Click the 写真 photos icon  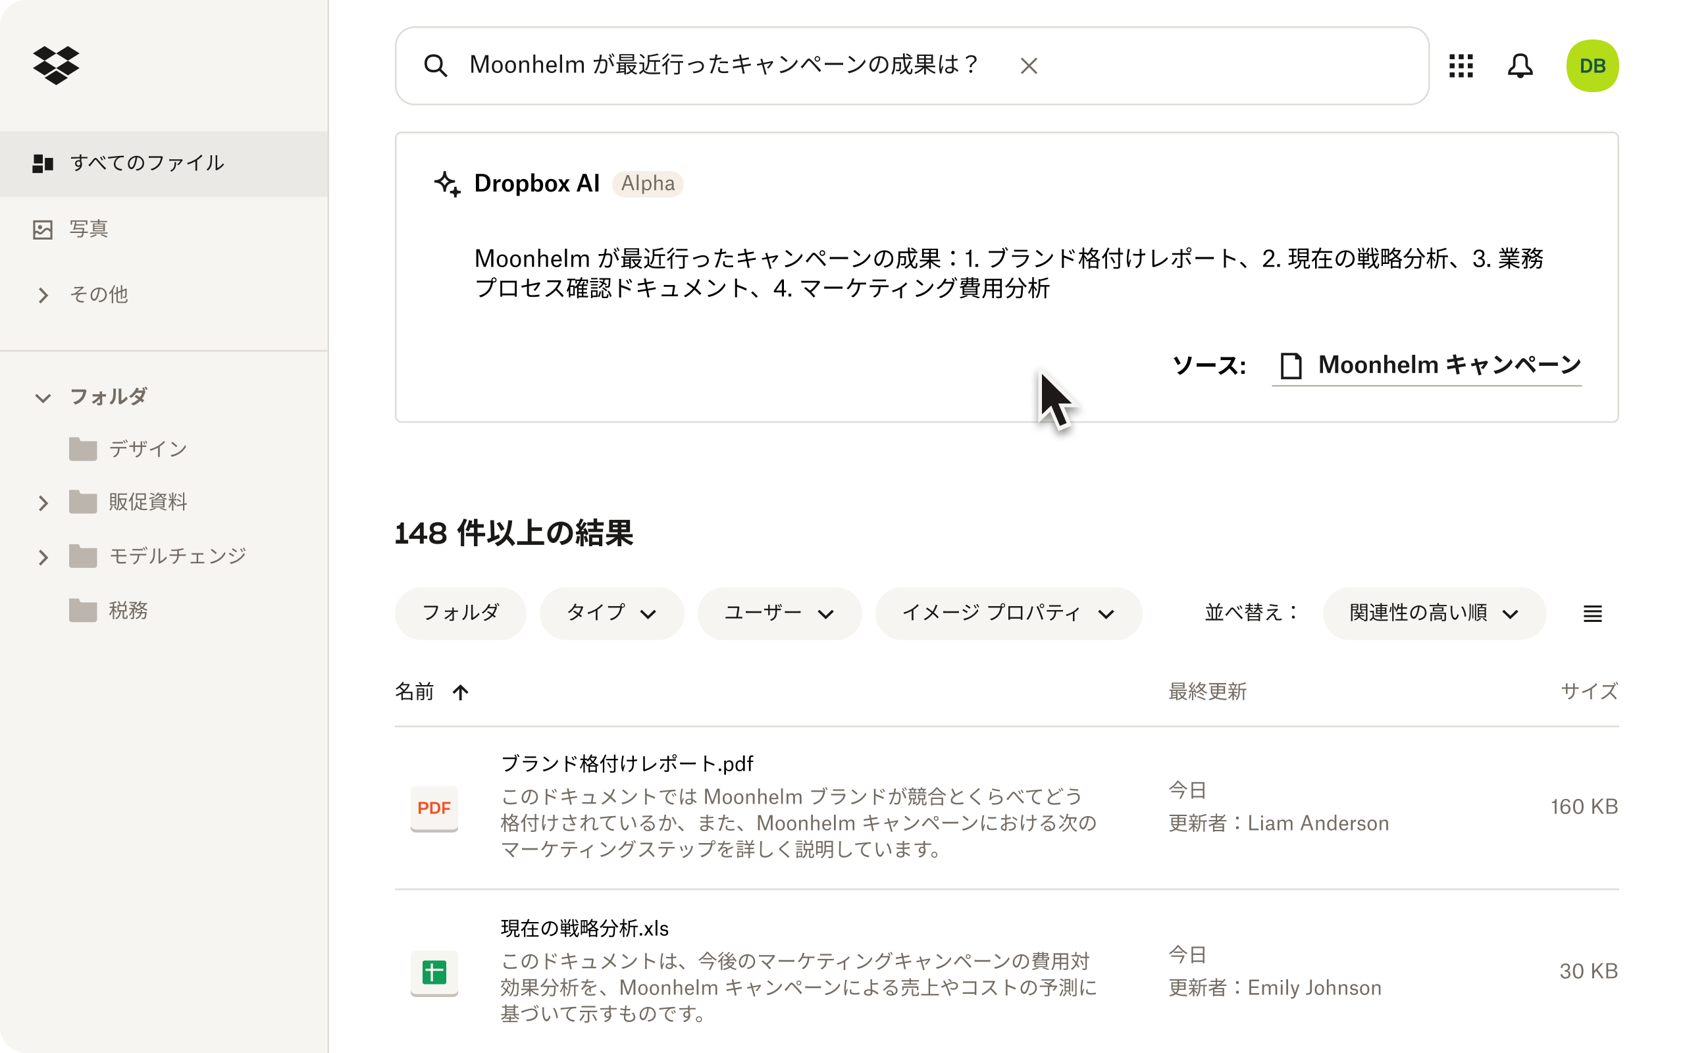pyautogui.click(x=43, y=229)
